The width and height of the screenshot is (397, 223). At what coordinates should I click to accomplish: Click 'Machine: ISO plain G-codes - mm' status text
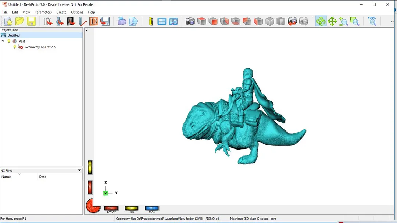(x=253, y=219)
